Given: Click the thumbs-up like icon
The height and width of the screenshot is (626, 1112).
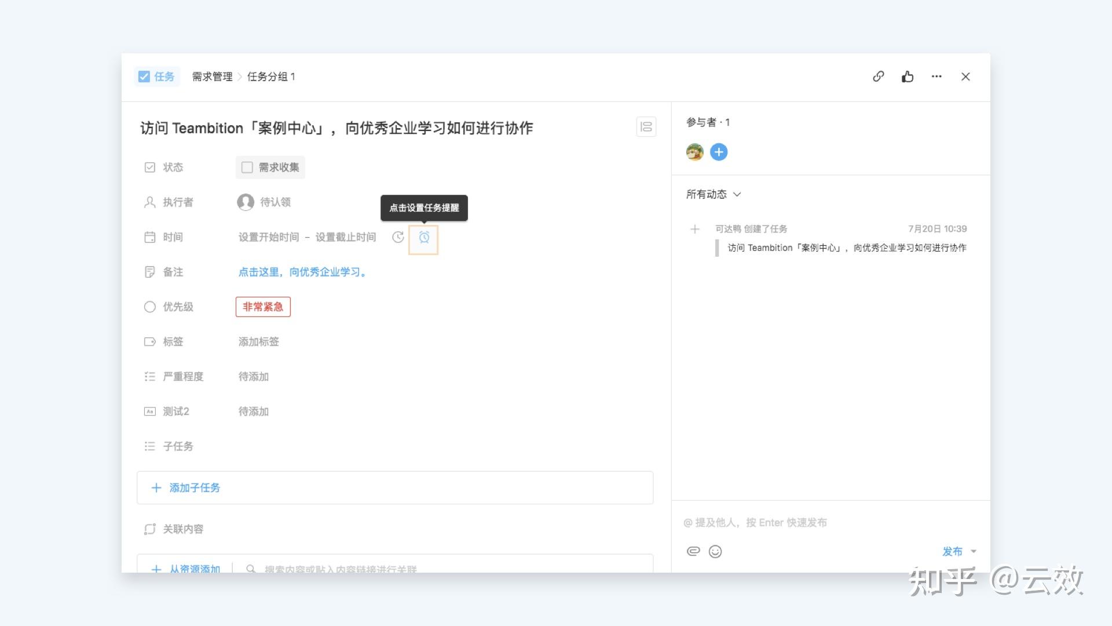Looking at the screenshot, I should click(x=907, y=77).
